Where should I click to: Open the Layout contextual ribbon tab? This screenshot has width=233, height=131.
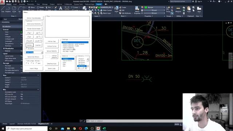(x=99, y=4)
